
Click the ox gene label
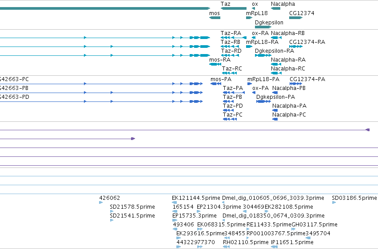(x=255, y=4)
